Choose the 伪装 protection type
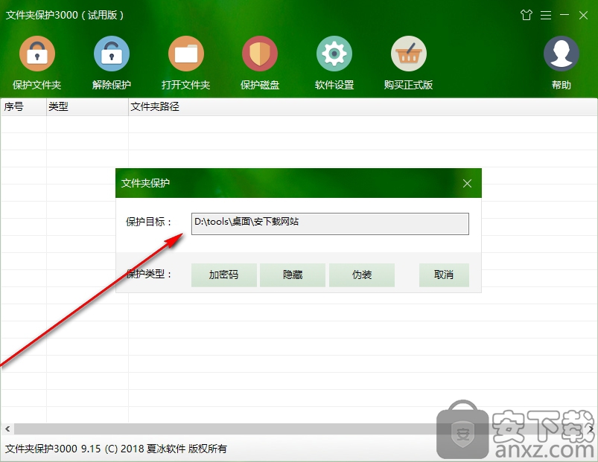 coord(361,275)
